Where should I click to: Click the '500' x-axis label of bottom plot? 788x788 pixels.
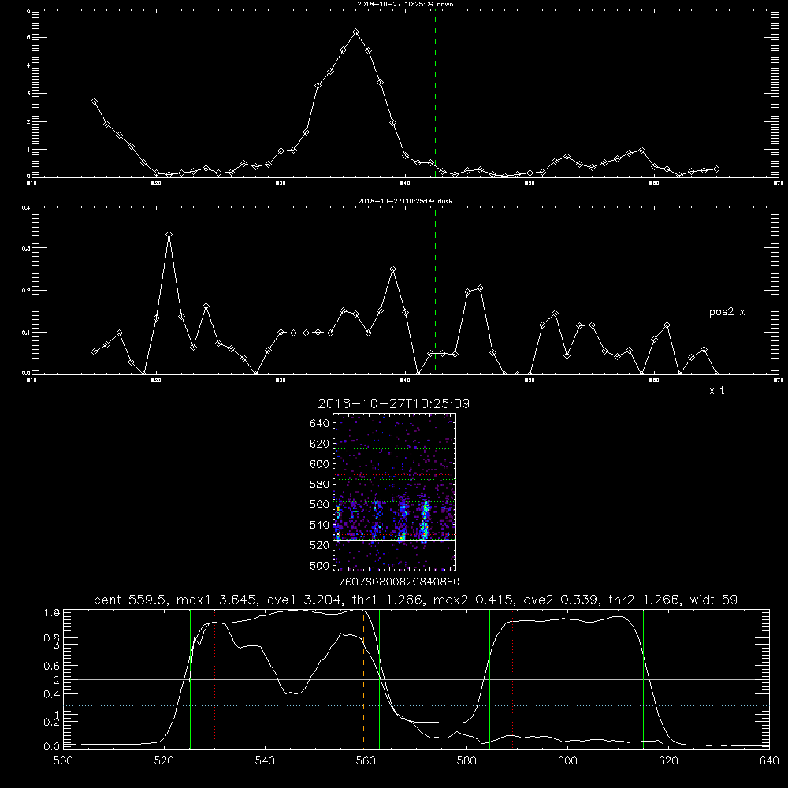pyautogui.click(x=63, y=761)
